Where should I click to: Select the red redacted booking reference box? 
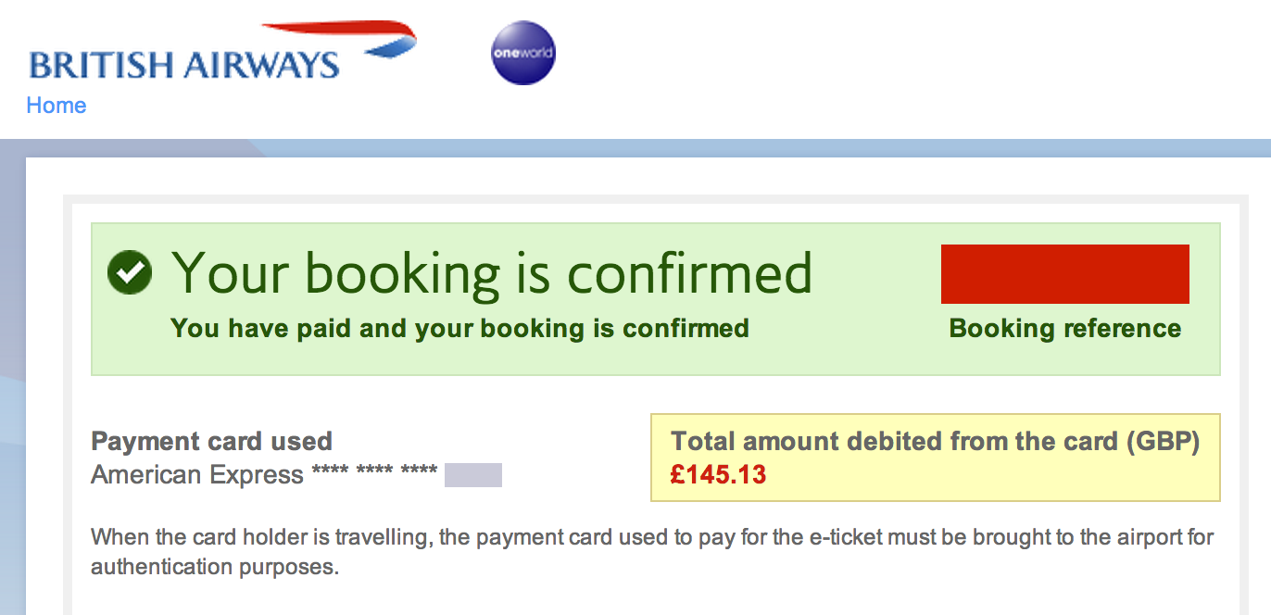(1064, 274)
